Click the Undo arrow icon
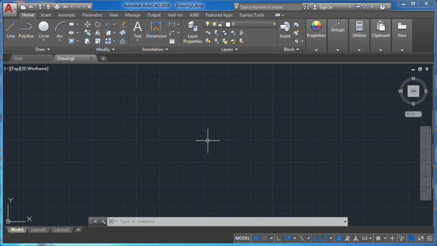This screenshot has height=246, width=437. (x=65, y=6)
